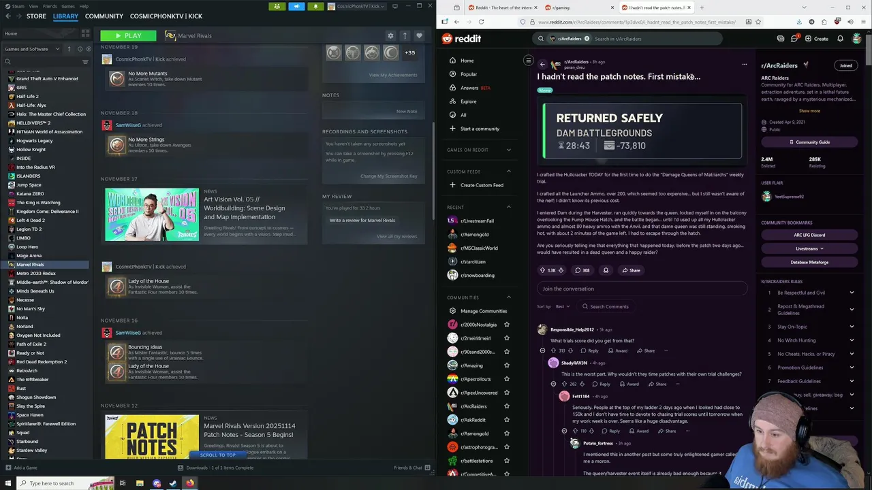
Task: Click Join the conversation comment field
Action: pyautogui.click(x=642, y=289)
